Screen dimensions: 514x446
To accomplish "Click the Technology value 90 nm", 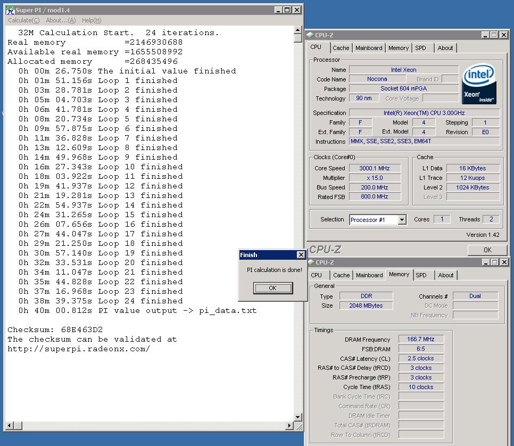I will tap(364, 98).
